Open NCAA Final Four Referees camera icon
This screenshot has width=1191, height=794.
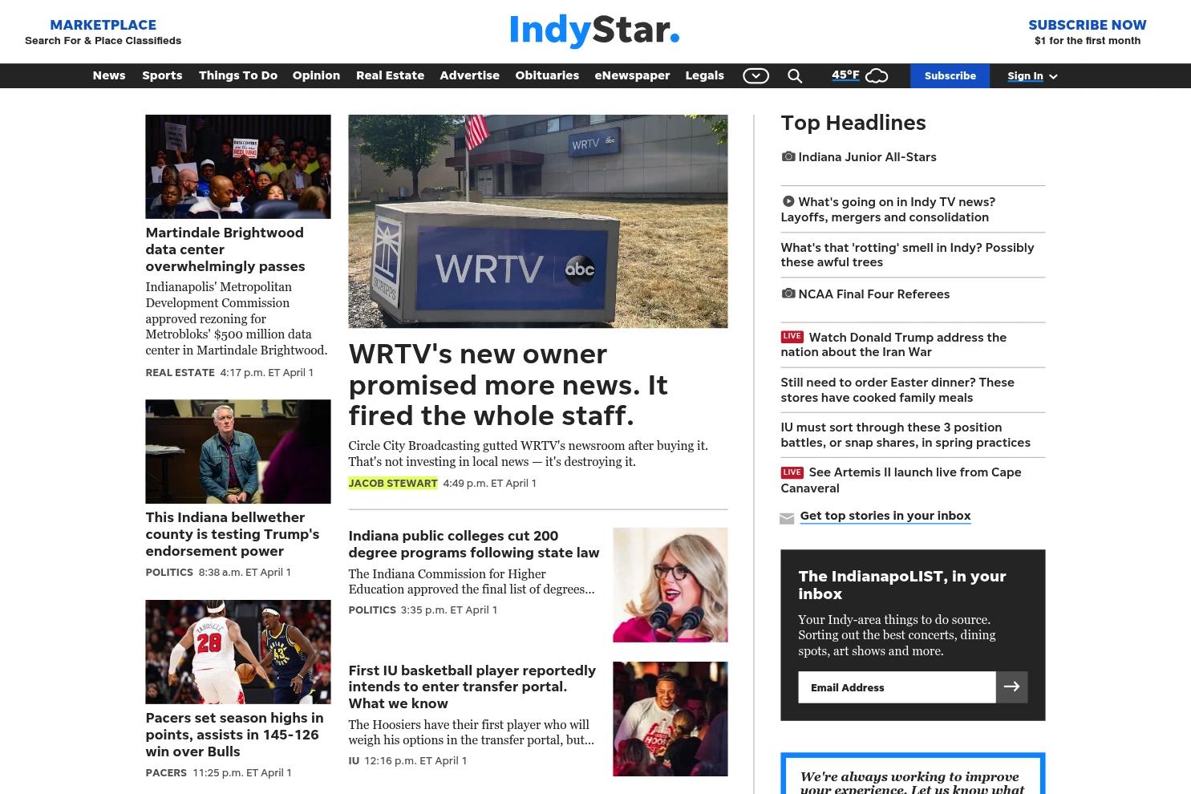(x=788, y=294)
